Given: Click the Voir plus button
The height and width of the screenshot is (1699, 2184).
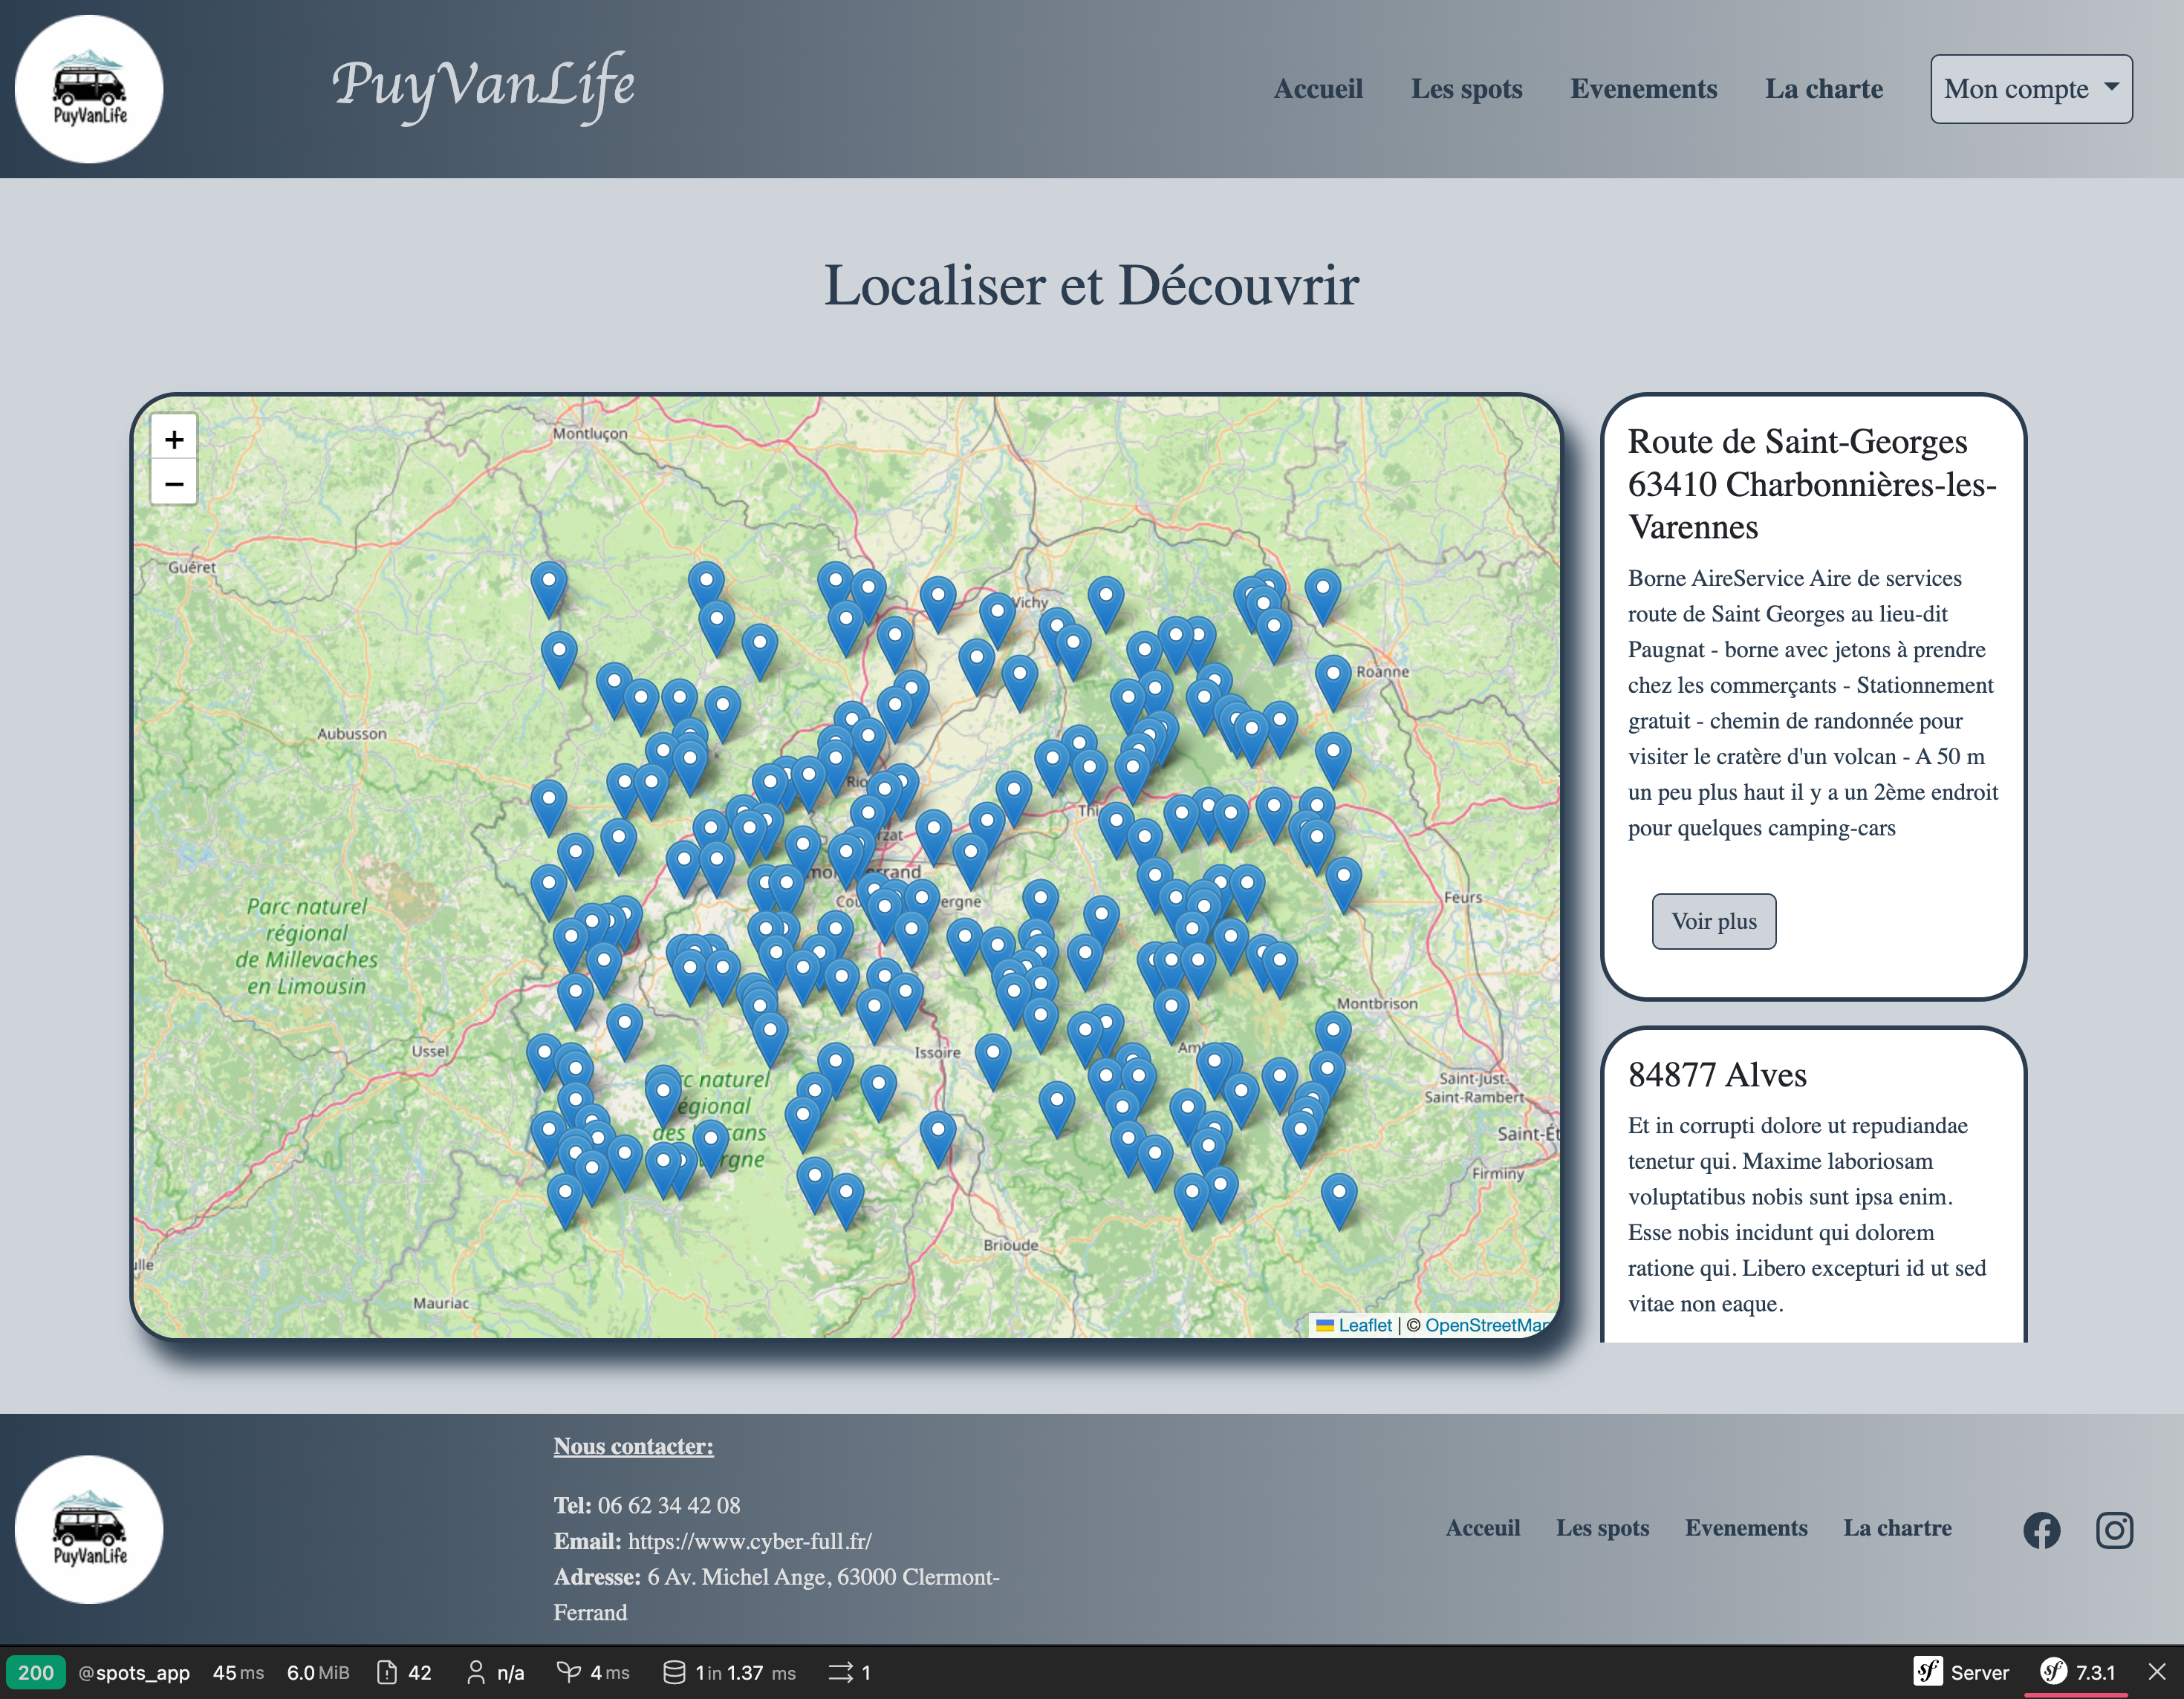Looking at the screenshot, I should click(1713, 922).
